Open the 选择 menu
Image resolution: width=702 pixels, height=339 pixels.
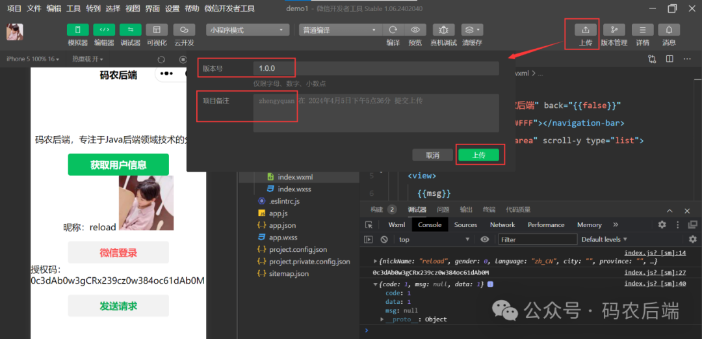point(113,8)
